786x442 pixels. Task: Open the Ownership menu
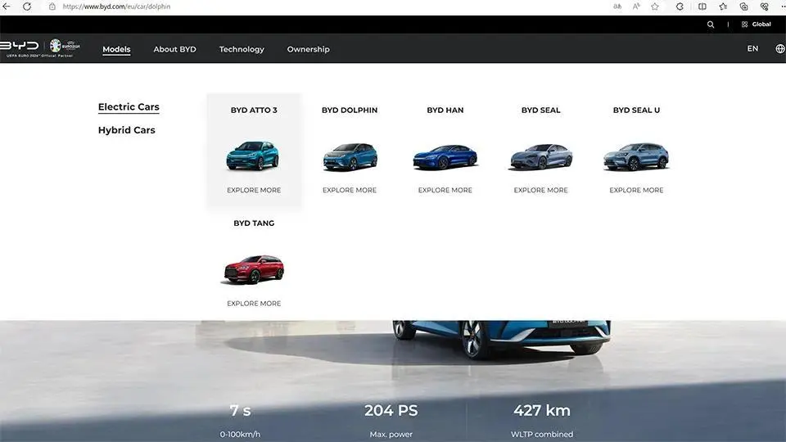tap(309, 49)
